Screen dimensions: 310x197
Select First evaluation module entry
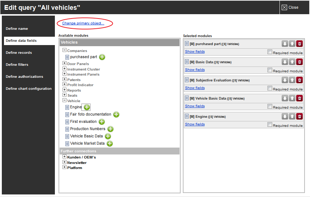[x=83, y=122]
